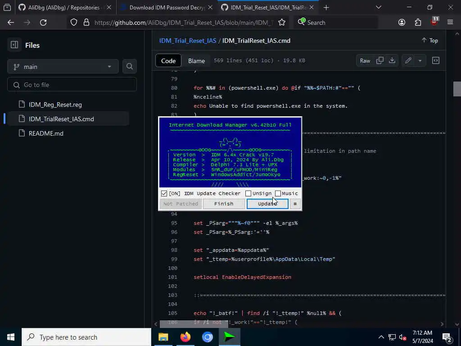The width and height of the screenshot is (461, 346).
Task: Go back with the browser back arrow
Action: point(11,23)
